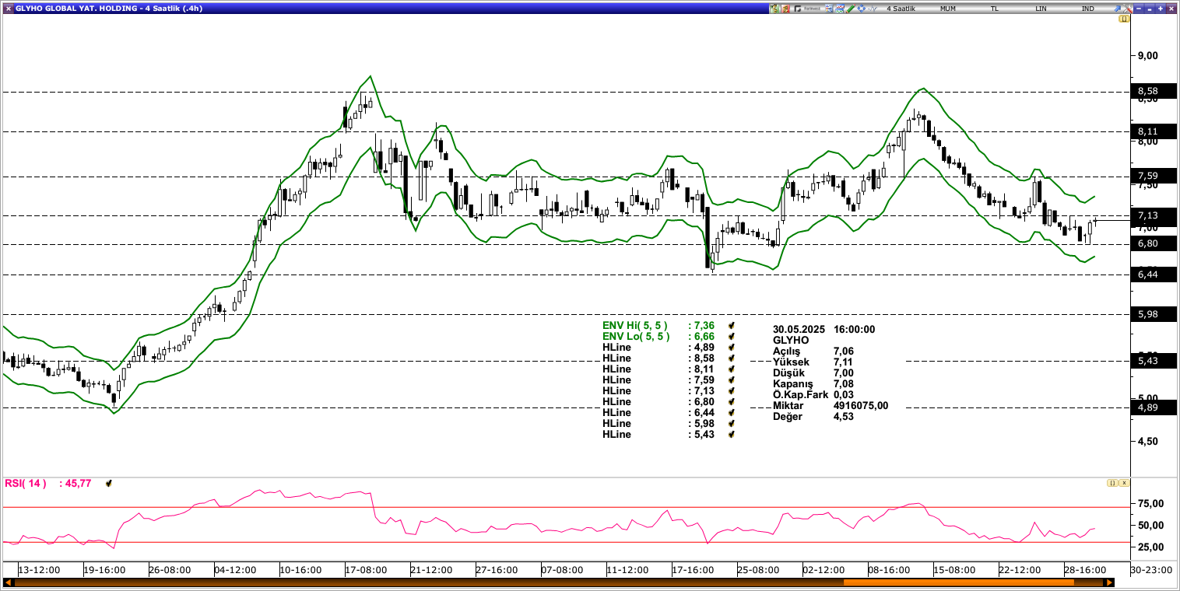Viewport: 1180px width, 591px height.
Task: Click the blue waveform line icon
Action: (873, 9)
